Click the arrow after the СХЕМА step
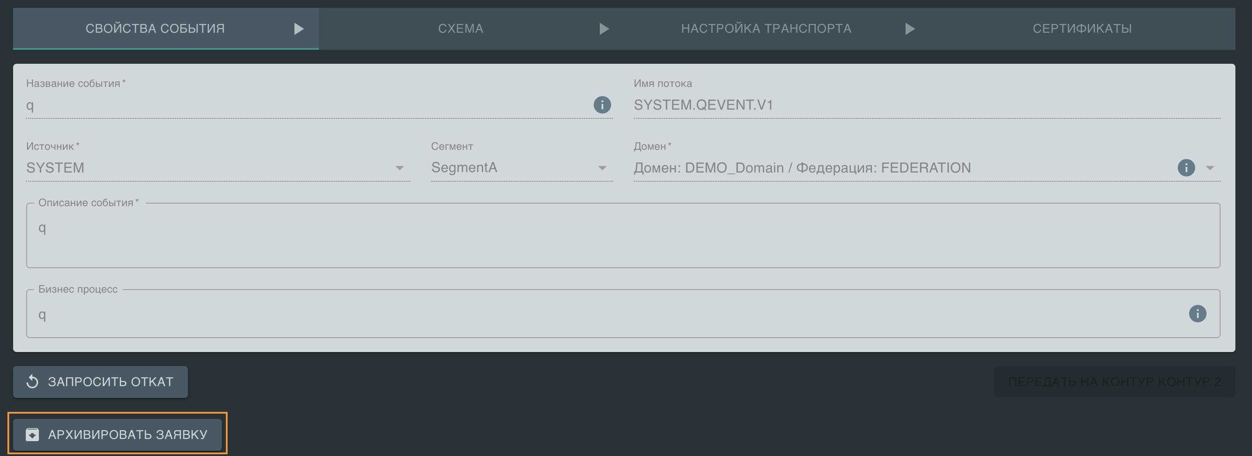 click(x=604, y=29)
